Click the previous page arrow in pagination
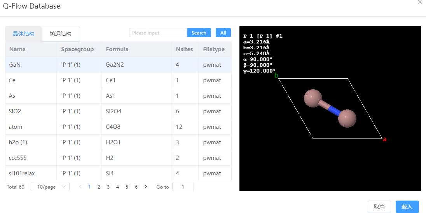Viewport: 426px width, 213px height. click(80, 187)
